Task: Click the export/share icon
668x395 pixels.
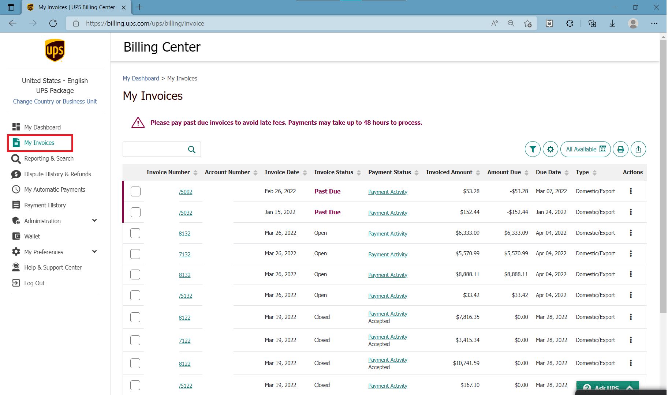Action: click(638, 149)
